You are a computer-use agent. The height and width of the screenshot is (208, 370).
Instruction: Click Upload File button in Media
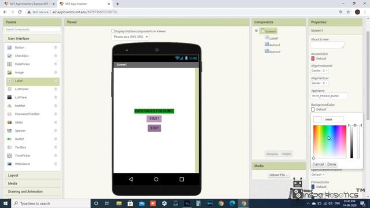(279, 174)
